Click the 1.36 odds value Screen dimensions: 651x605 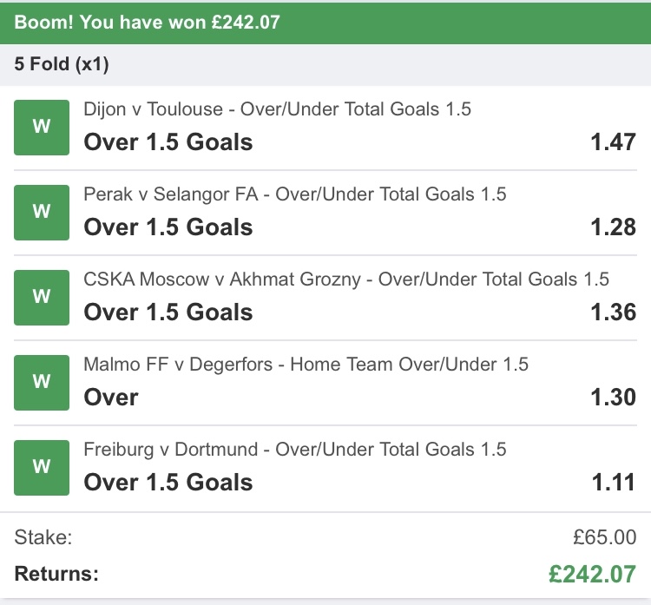coord(613,312)
